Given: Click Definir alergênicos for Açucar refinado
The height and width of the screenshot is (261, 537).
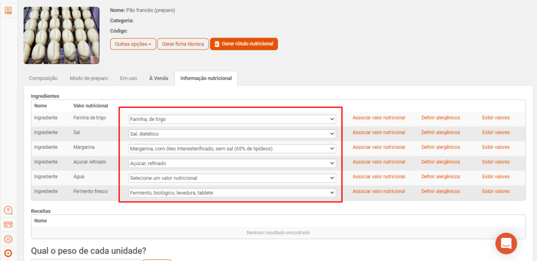Looking at the screenshot, I should (x=441, y=162).
